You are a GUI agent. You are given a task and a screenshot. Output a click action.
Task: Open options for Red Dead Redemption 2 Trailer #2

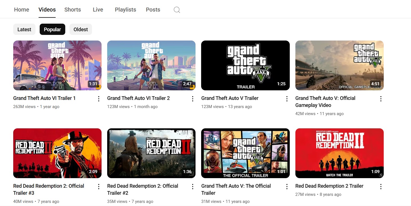pos(193,187)
